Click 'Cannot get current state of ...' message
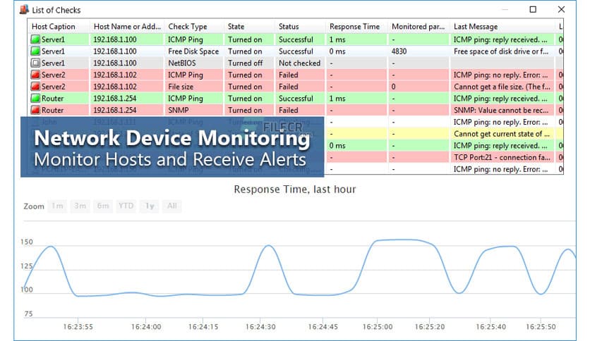Image resolution: width=590 pixels, height=341 pixels. 502,134
